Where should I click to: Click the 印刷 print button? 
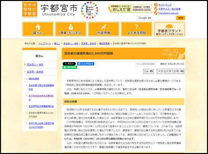pyautogui.click(x=148, y=71)
